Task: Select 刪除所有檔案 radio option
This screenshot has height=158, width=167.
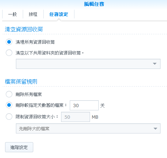Action: (x=9, y=94)
